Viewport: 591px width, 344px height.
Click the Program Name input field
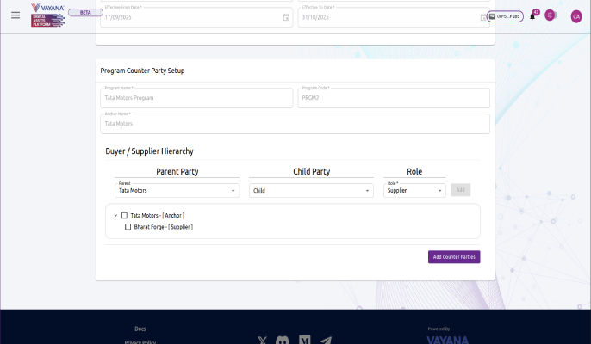[197, 98]
